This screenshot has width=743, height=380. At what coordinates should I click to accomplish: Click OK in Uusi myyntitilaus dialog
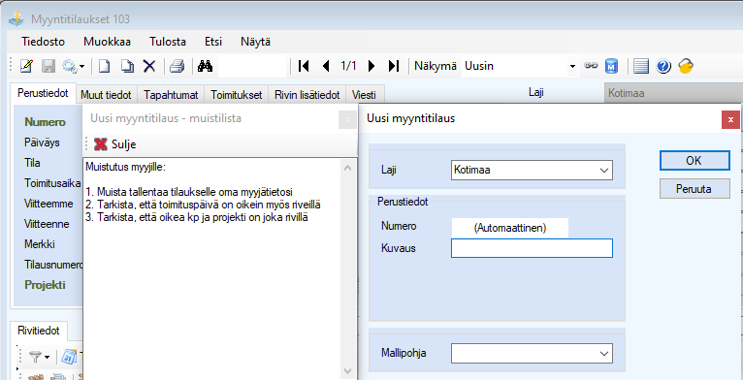tap(695, 161)
